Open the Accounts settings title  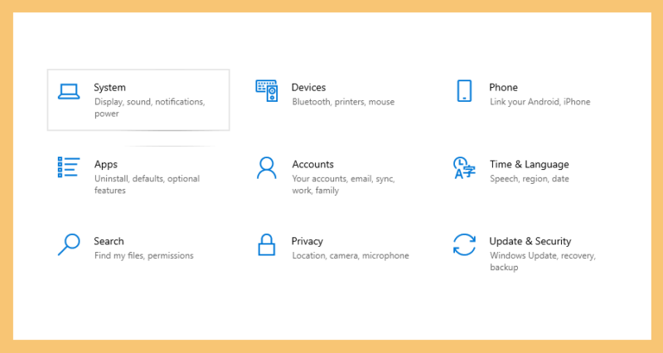click(x=313, y=164)
